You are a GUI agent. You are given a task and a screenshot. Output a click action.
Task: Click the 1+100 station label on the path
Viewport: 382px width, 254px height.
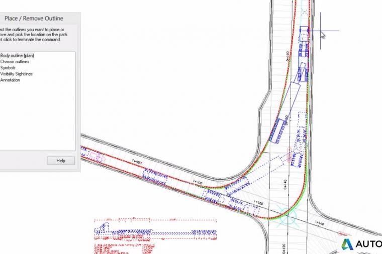click(x=198, y=182)
